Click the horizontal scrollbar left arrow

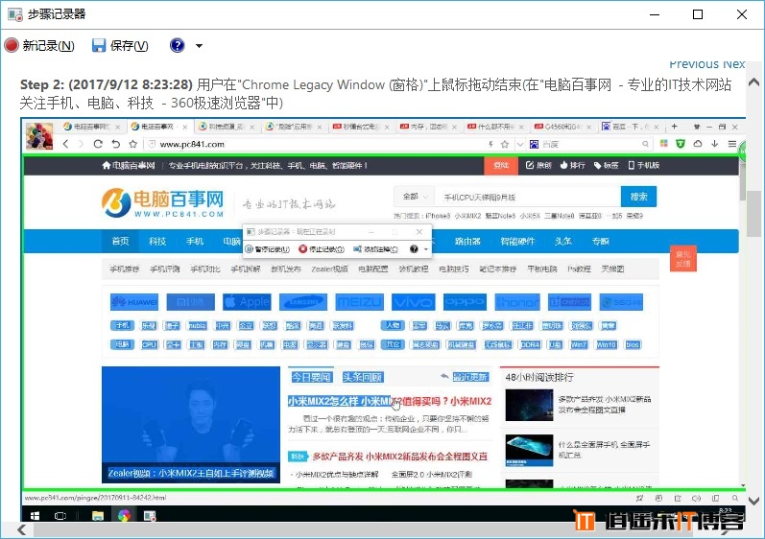pos(21,529)
